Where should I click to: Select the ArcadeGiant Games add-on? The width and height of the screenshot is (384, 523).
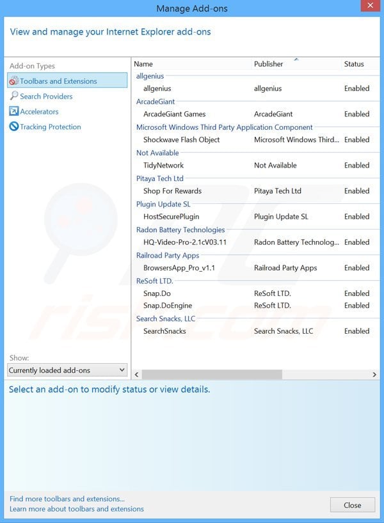pyautogui.click(x=256, y=114)
